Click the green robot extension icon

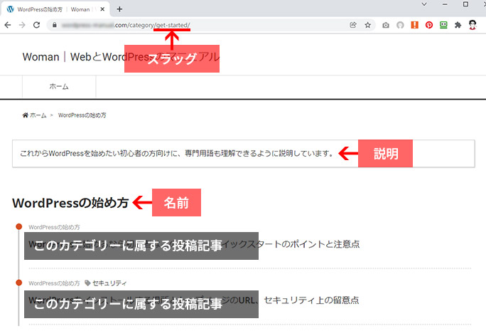pyautogui.click(x=443, y=25)
